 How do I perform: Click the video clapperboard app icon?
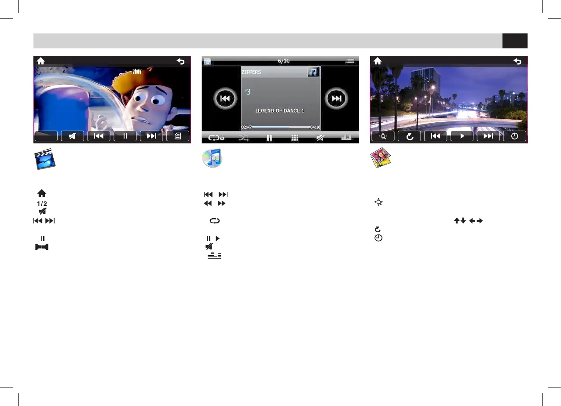tap(45, 160)
